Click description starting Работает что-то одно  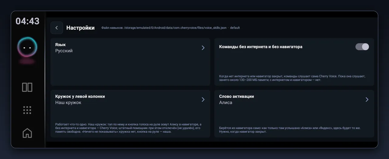(x=128, y=128)
